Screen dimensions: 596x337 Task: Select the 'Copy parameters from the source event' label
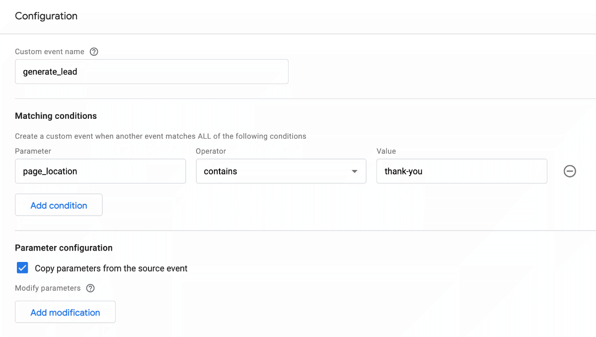coord(111,268)
